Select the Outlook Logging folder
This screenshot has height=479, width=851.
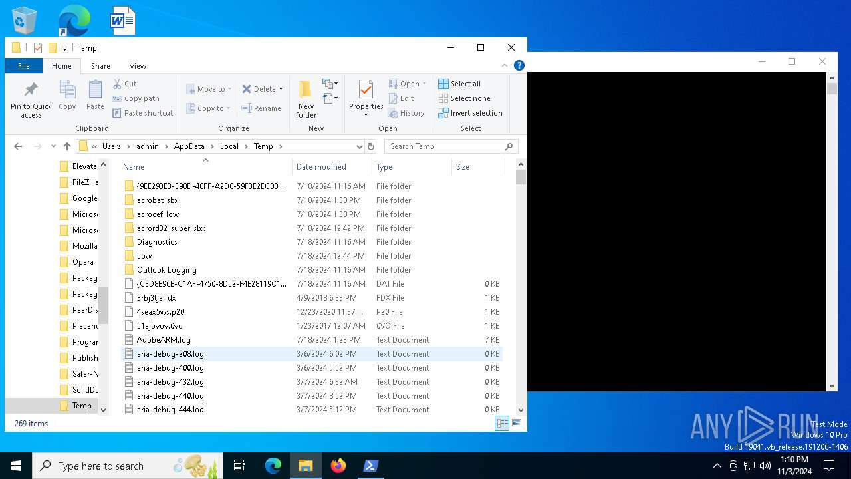(x=312, y=270)
